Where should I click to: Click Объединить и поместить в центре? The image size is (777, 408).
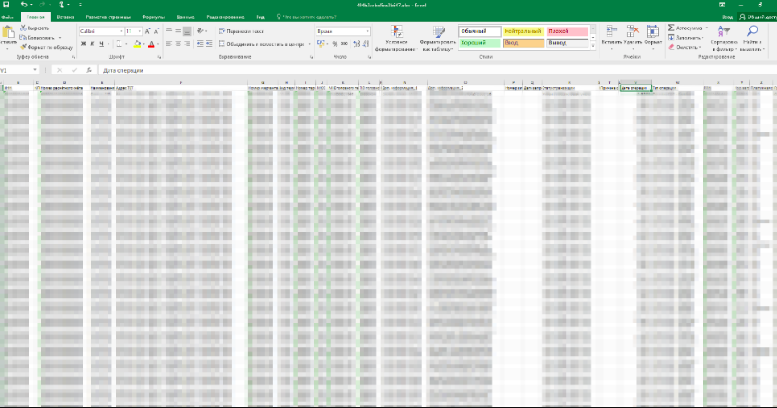click(x=262, y=44)
